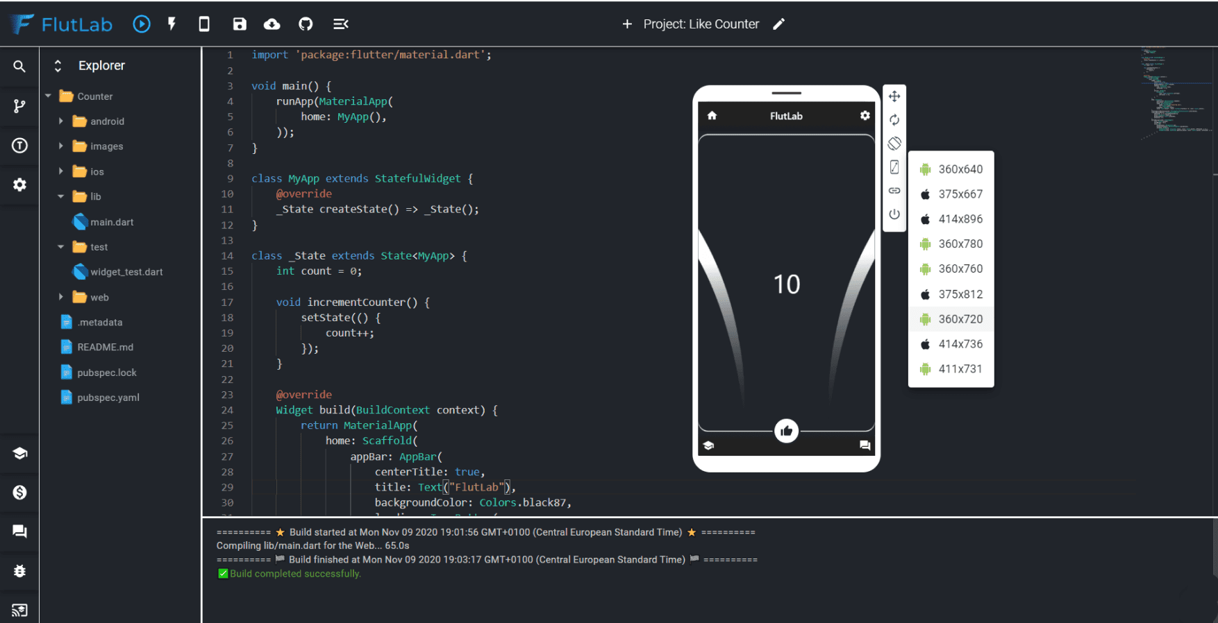Click the thumbs-up like button in preview

point(786,431)
